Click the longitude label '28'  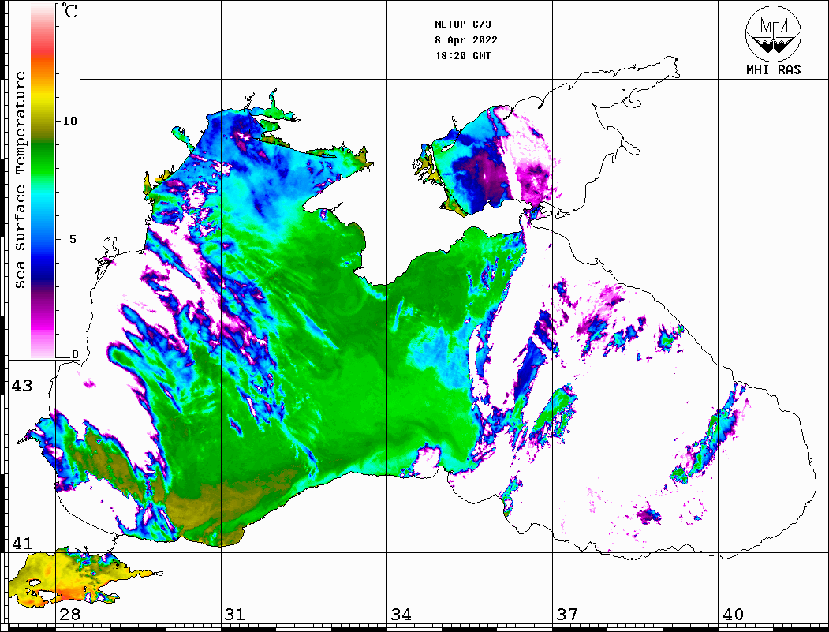[69, 615]
